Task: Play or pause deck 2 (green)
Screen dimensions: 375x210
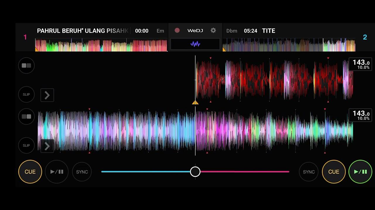Action: point(360,172)
